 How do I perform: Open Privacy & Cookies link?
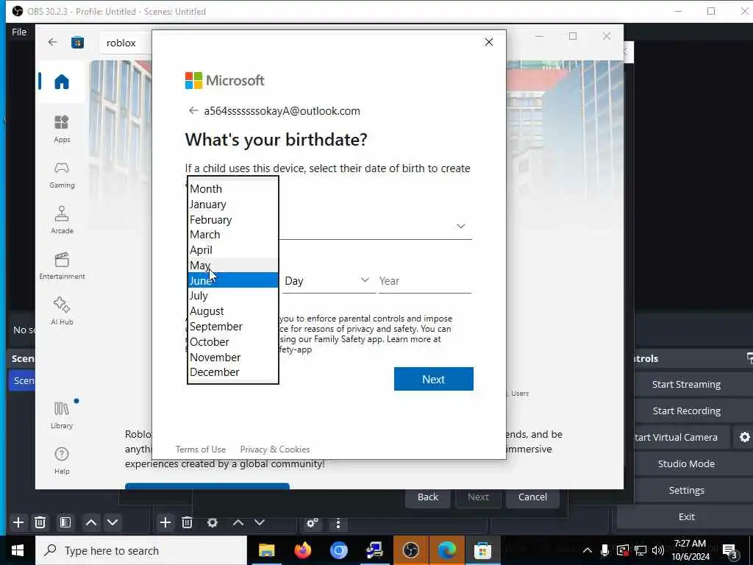point(275,449)
